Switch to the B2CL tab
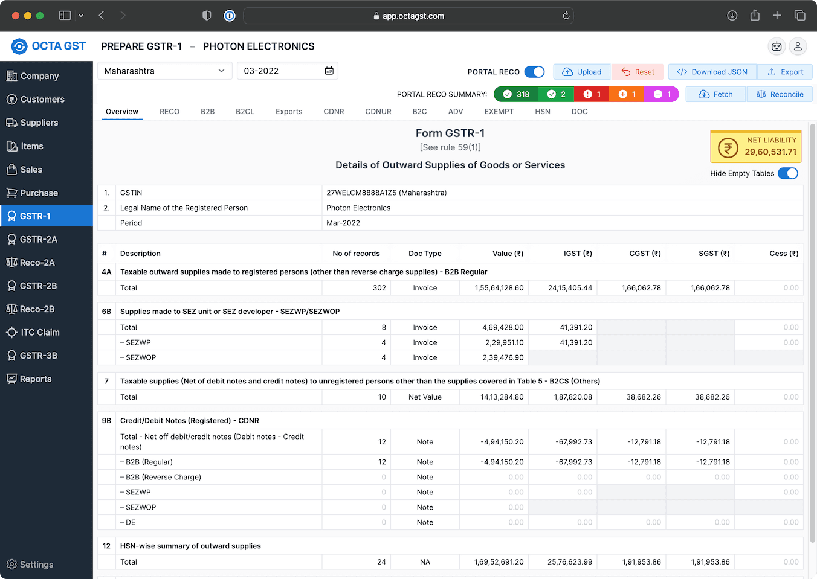 (x=245, y=112)
